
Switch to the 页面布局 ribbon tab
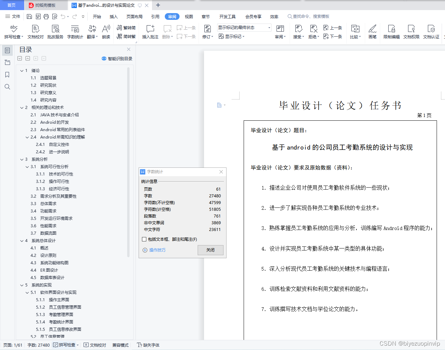(x=135, y=16)
